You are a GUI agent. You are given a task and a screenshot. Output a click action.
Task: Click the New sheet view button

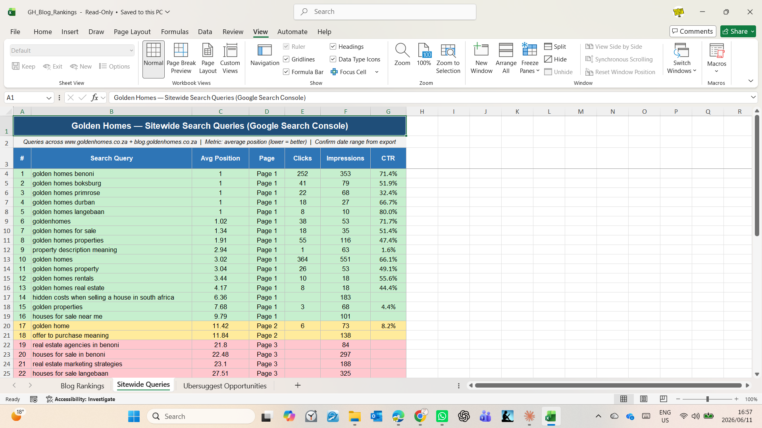[81, 67]
